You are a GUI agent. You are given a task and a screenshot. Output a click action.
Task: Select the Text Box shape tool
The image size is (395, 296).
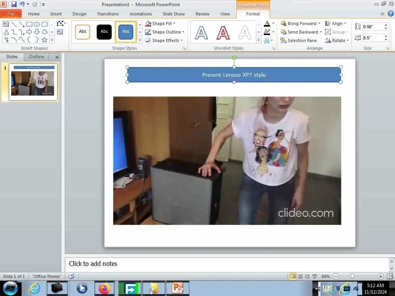click(x=6, y=24)
